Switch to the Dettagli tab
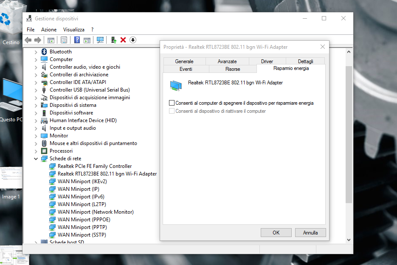397x265 pixels. 305,61
